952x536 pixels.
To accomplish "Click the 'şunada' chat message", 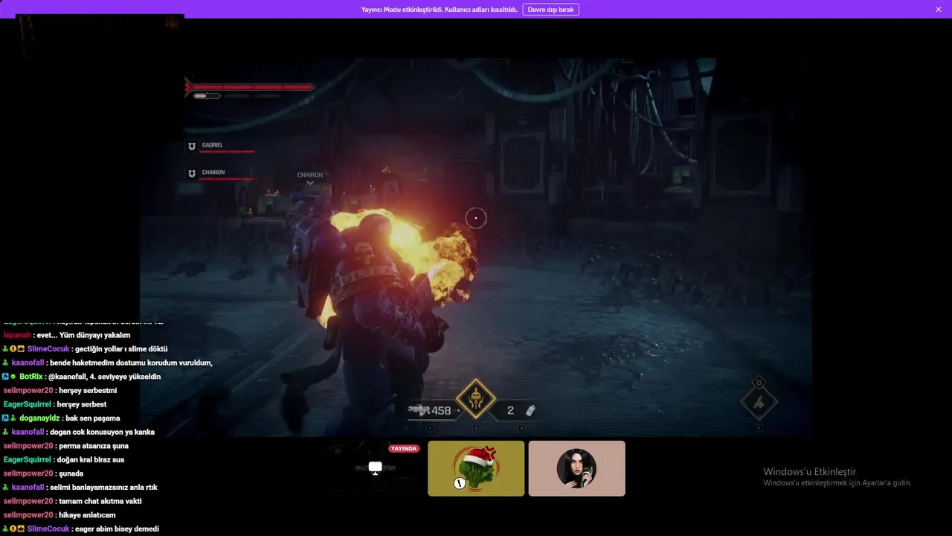I will tap(71, 473).
